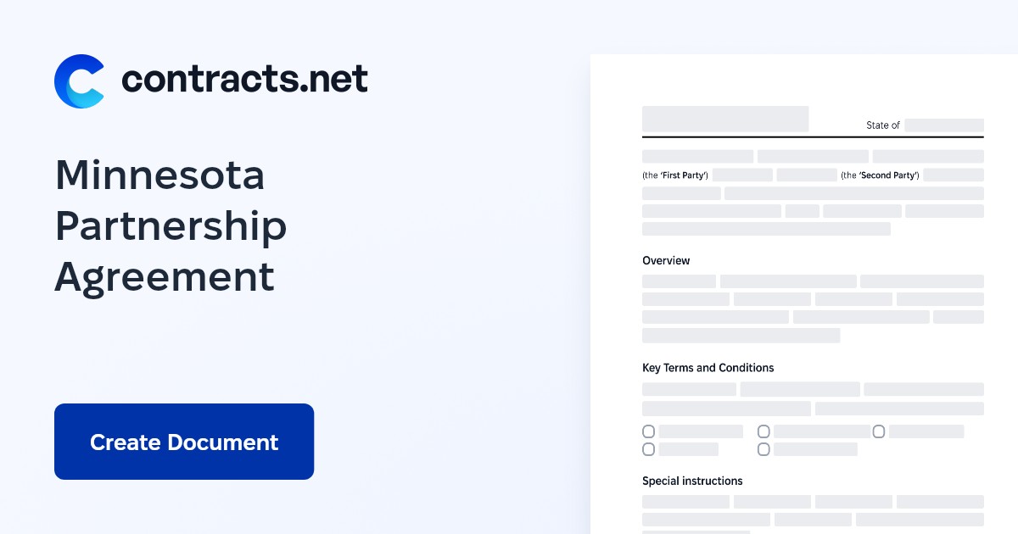The image size is (1018, 534).
Task: Enable the last checkbox in the upper row
Action: click(x=879, y=431)
